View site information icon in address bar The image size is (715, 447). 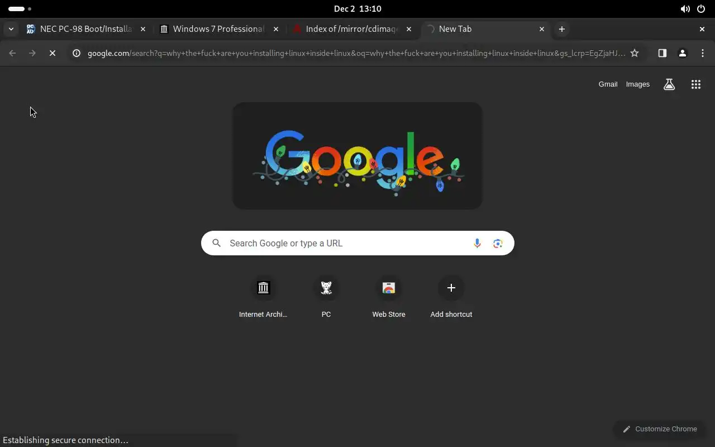tap(77, 53)
